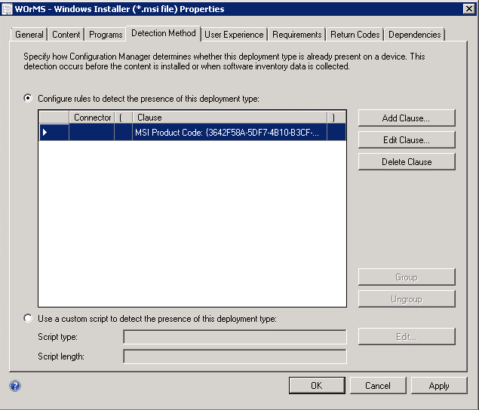Select Use a custom script option
Screen dimensions: 479x410
28,318
